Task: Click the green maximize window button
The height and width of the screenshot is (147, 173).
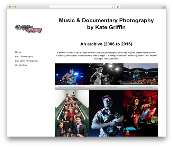Action: (x=15, y=7)
